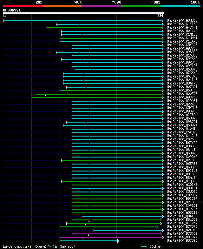Open hit UniRef100_Q2RAB1
Viewport: 203px width, 249px height.
point(182,101)
